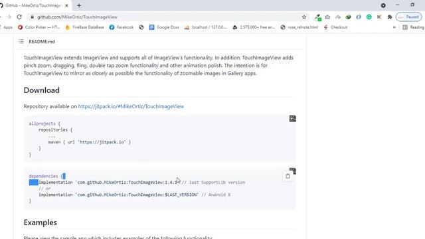The height and width of the screenshot is (239, 425).
Task: Click the extension icon on allprojects code block
Action: 292,118
